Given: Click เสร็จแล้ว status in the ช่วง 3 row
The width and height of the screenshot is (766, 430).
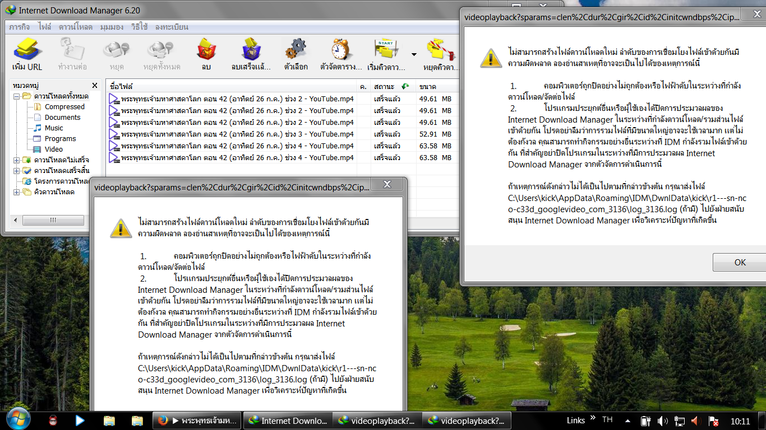Looking at the screenshot, I should pyautogui.click(x=387, y=134).
